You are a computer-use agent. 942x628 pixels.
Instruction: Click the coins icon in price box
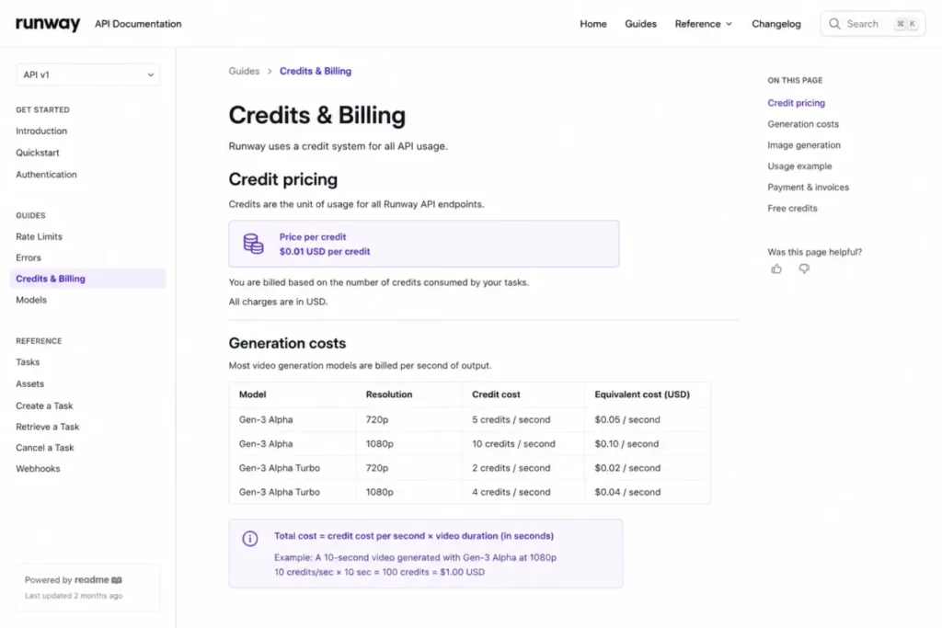click(253, 244)
